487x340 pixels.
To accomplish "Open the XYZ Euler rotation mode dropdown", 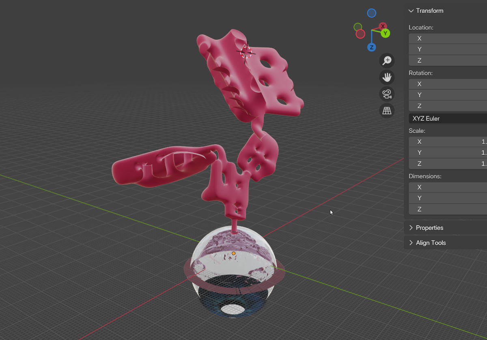I will pyautogui.click(x=448, y=119).
